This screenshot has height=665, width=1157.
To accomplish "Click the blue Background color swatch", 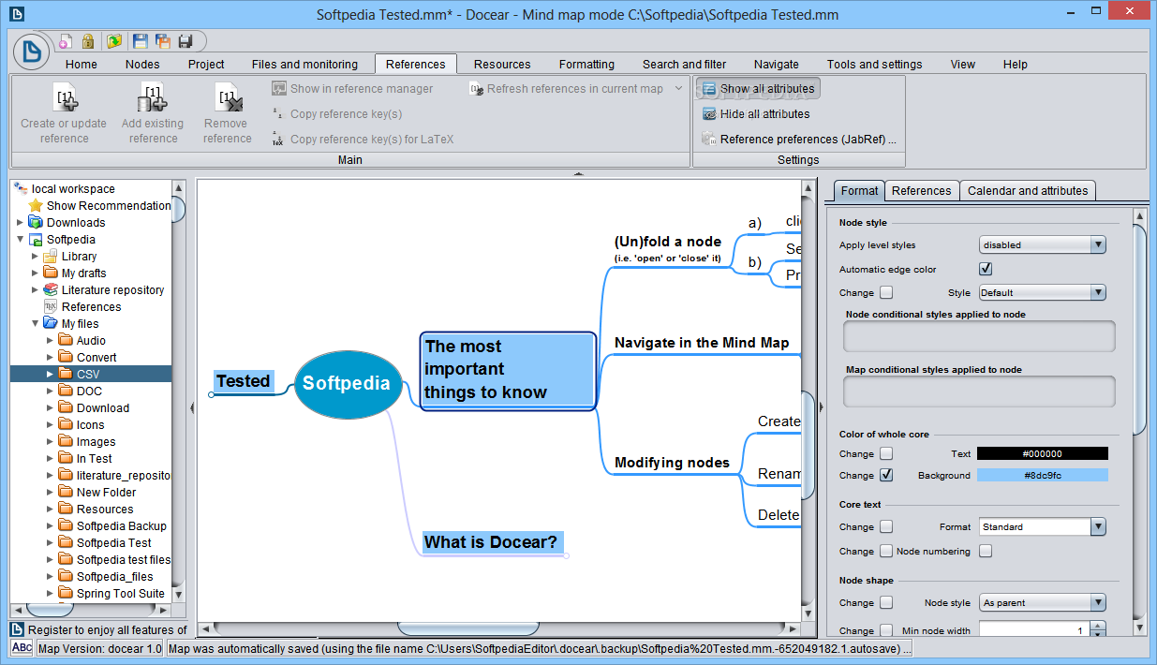I will point(1042,476).
